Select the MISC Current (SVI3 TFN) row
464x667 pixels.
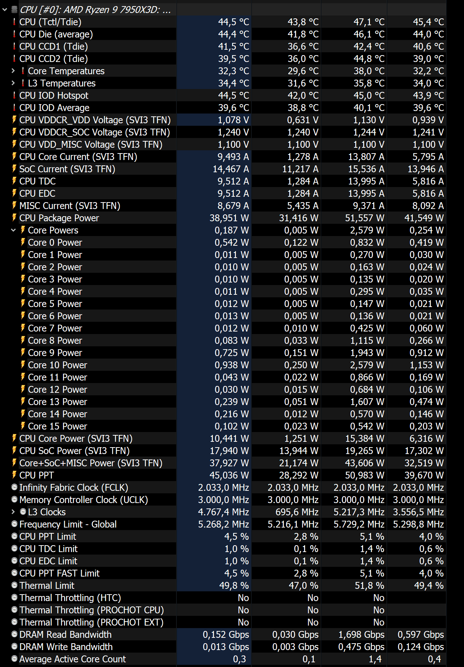[x=223, y=206]
